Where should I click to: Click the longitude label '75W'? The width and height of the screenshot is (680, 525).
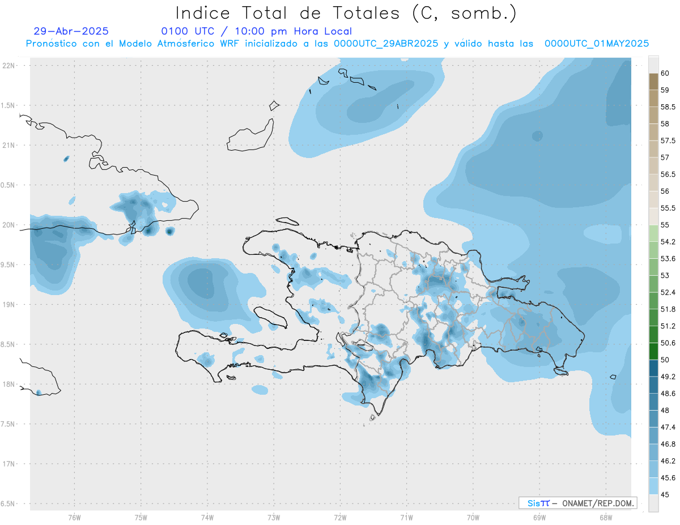tap(141, 518)
